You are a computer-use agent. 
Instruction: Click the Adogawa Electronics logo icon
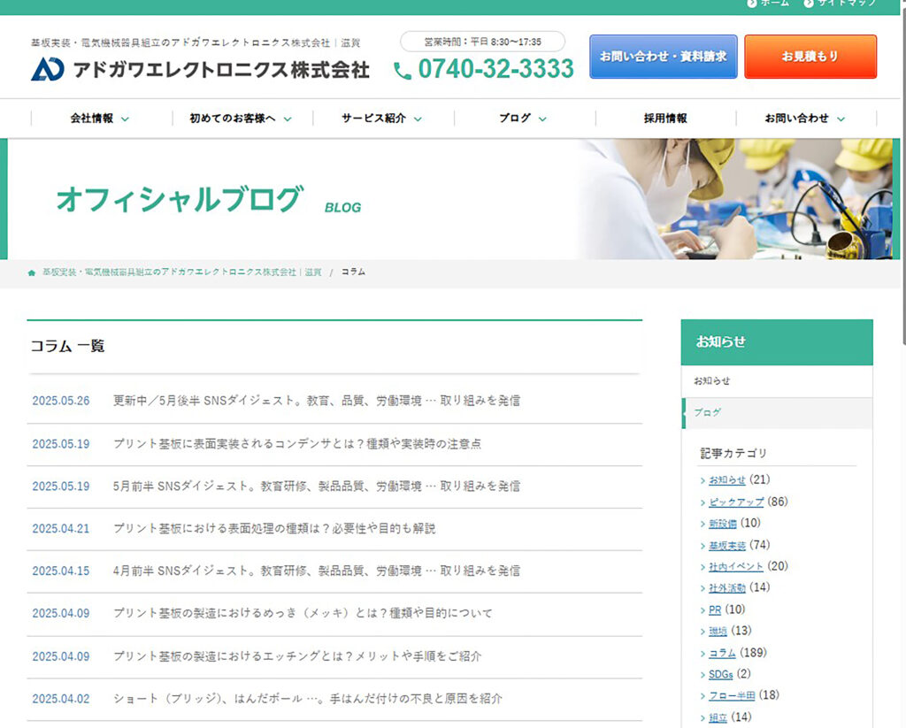pyautogui.click(x=48, y=69)
